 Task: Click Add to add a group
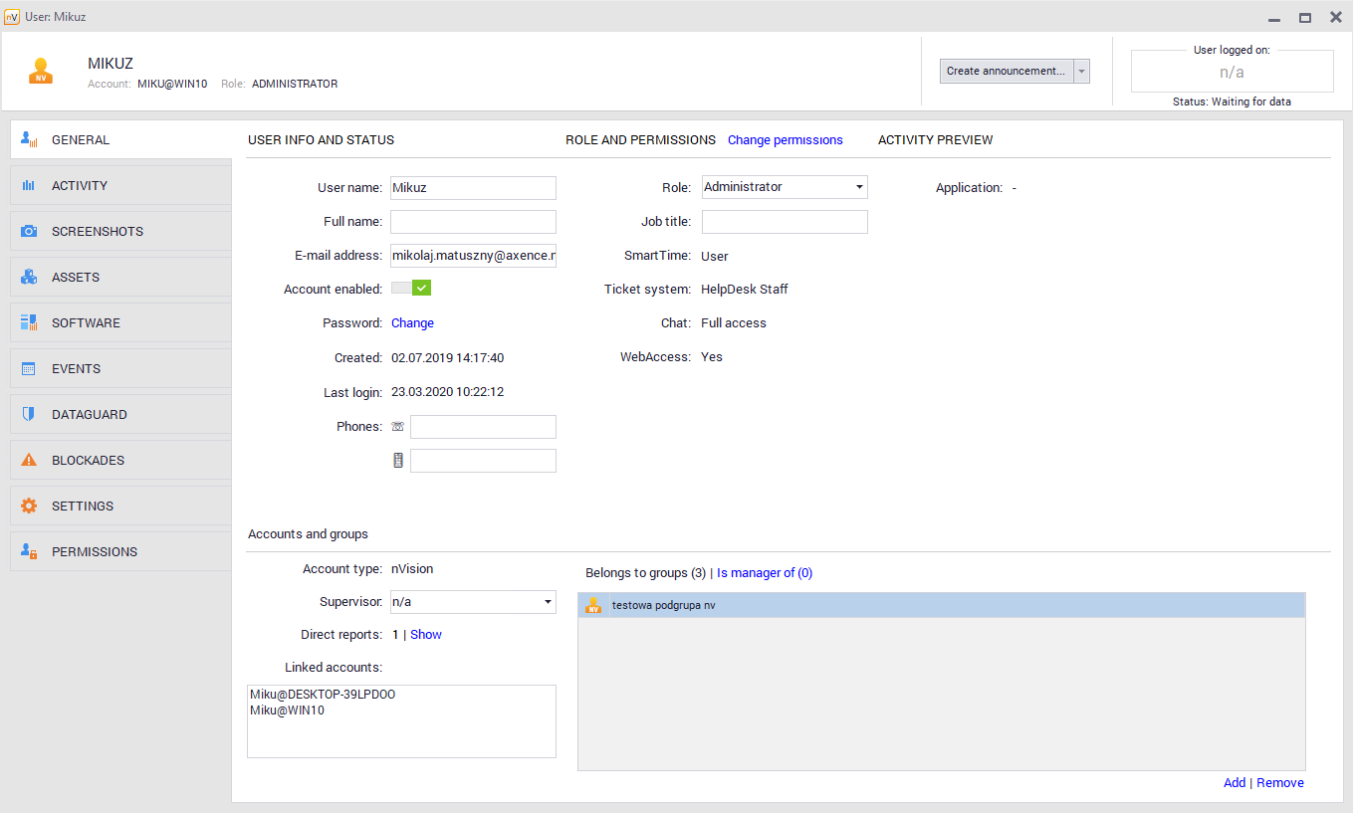[x=1234, y=783]
